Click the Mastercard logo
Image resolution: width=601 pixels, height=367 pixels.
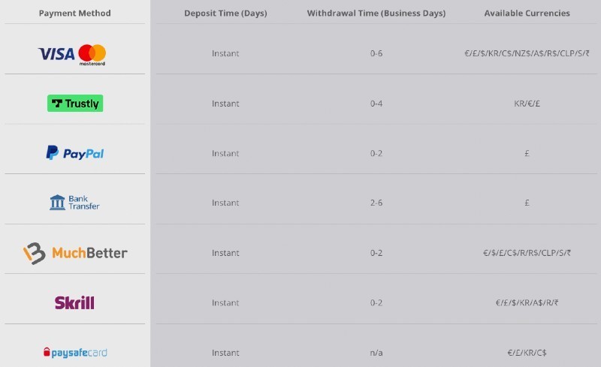(x=92, y=55)
